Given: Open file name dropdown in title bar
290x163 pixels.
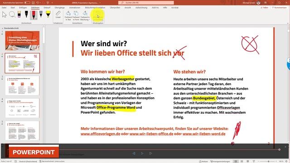Looking at the screenshot, I should pos(100,3).
